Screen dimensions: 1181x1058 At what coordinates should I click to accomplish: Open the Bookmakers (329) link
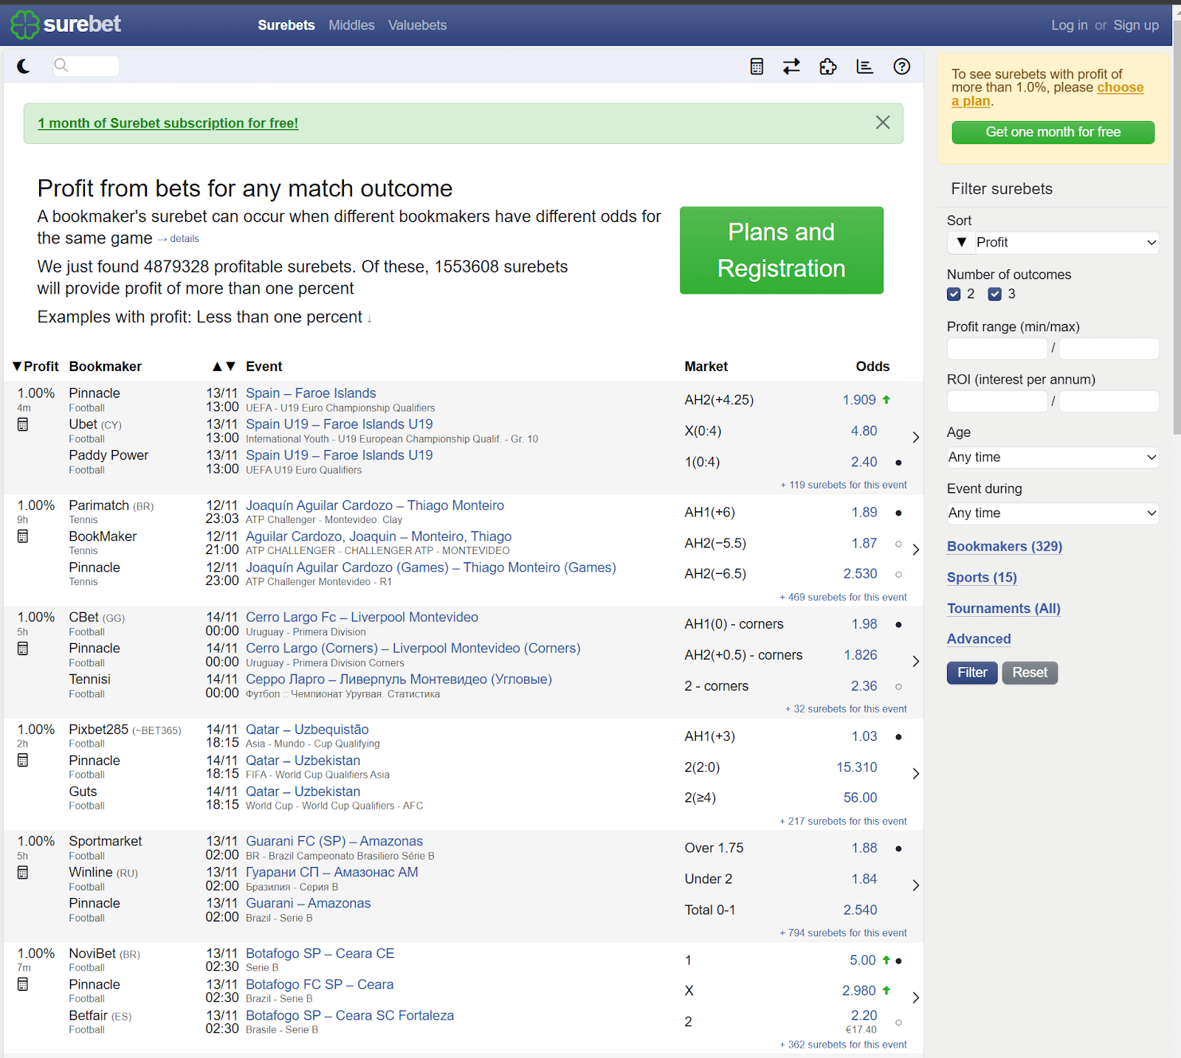1004,546
